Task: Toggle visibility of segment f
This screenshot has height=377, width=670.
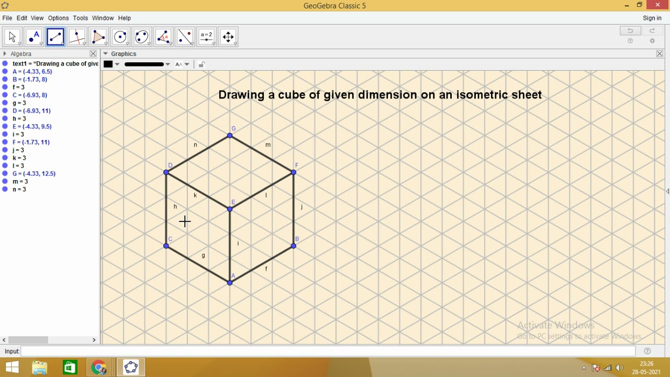Action: [5, 87]
